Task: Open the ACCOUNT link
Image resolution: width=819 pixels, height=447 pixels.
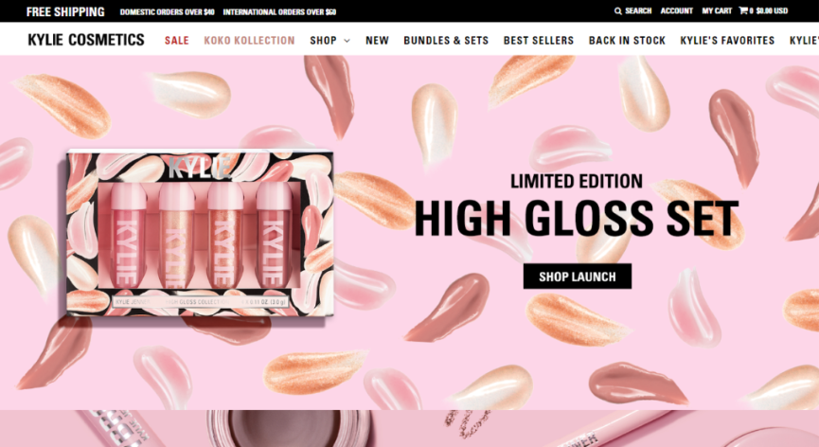Action: 676,11
